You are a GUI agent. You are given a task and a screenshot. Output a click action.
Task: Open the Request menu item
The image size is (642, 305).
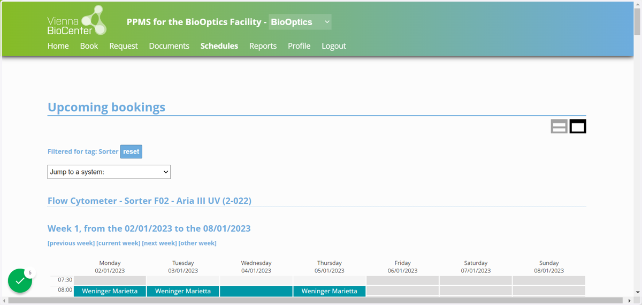click(x=124, y=46)
